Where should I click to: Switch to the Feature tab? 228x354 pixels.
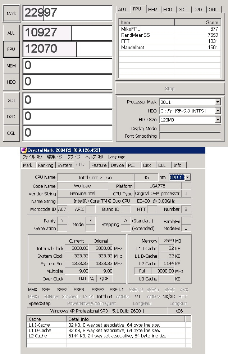pos(99,165)
